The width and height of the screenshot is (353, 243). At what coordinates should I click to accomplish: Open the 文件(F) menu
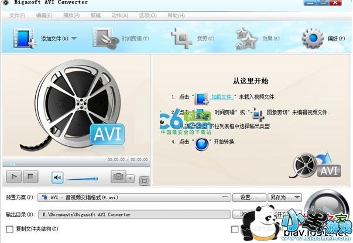(x=18, y=16)
